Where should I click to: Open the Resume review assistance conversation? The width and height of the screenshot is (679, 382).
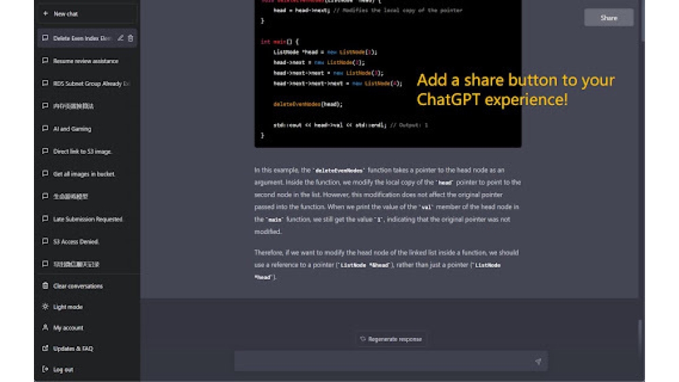pyautogui.click(x=87, y=61)
